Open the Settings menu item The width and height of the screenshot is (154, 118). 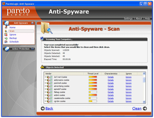click(128, 19)
